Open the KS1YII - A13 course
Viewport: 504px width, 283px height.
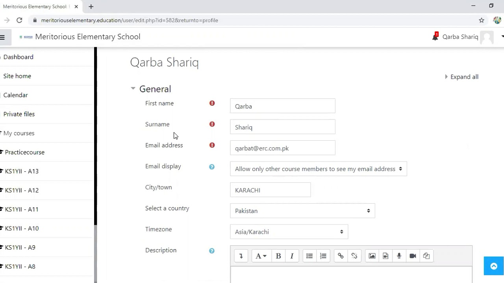click(22, 171)
